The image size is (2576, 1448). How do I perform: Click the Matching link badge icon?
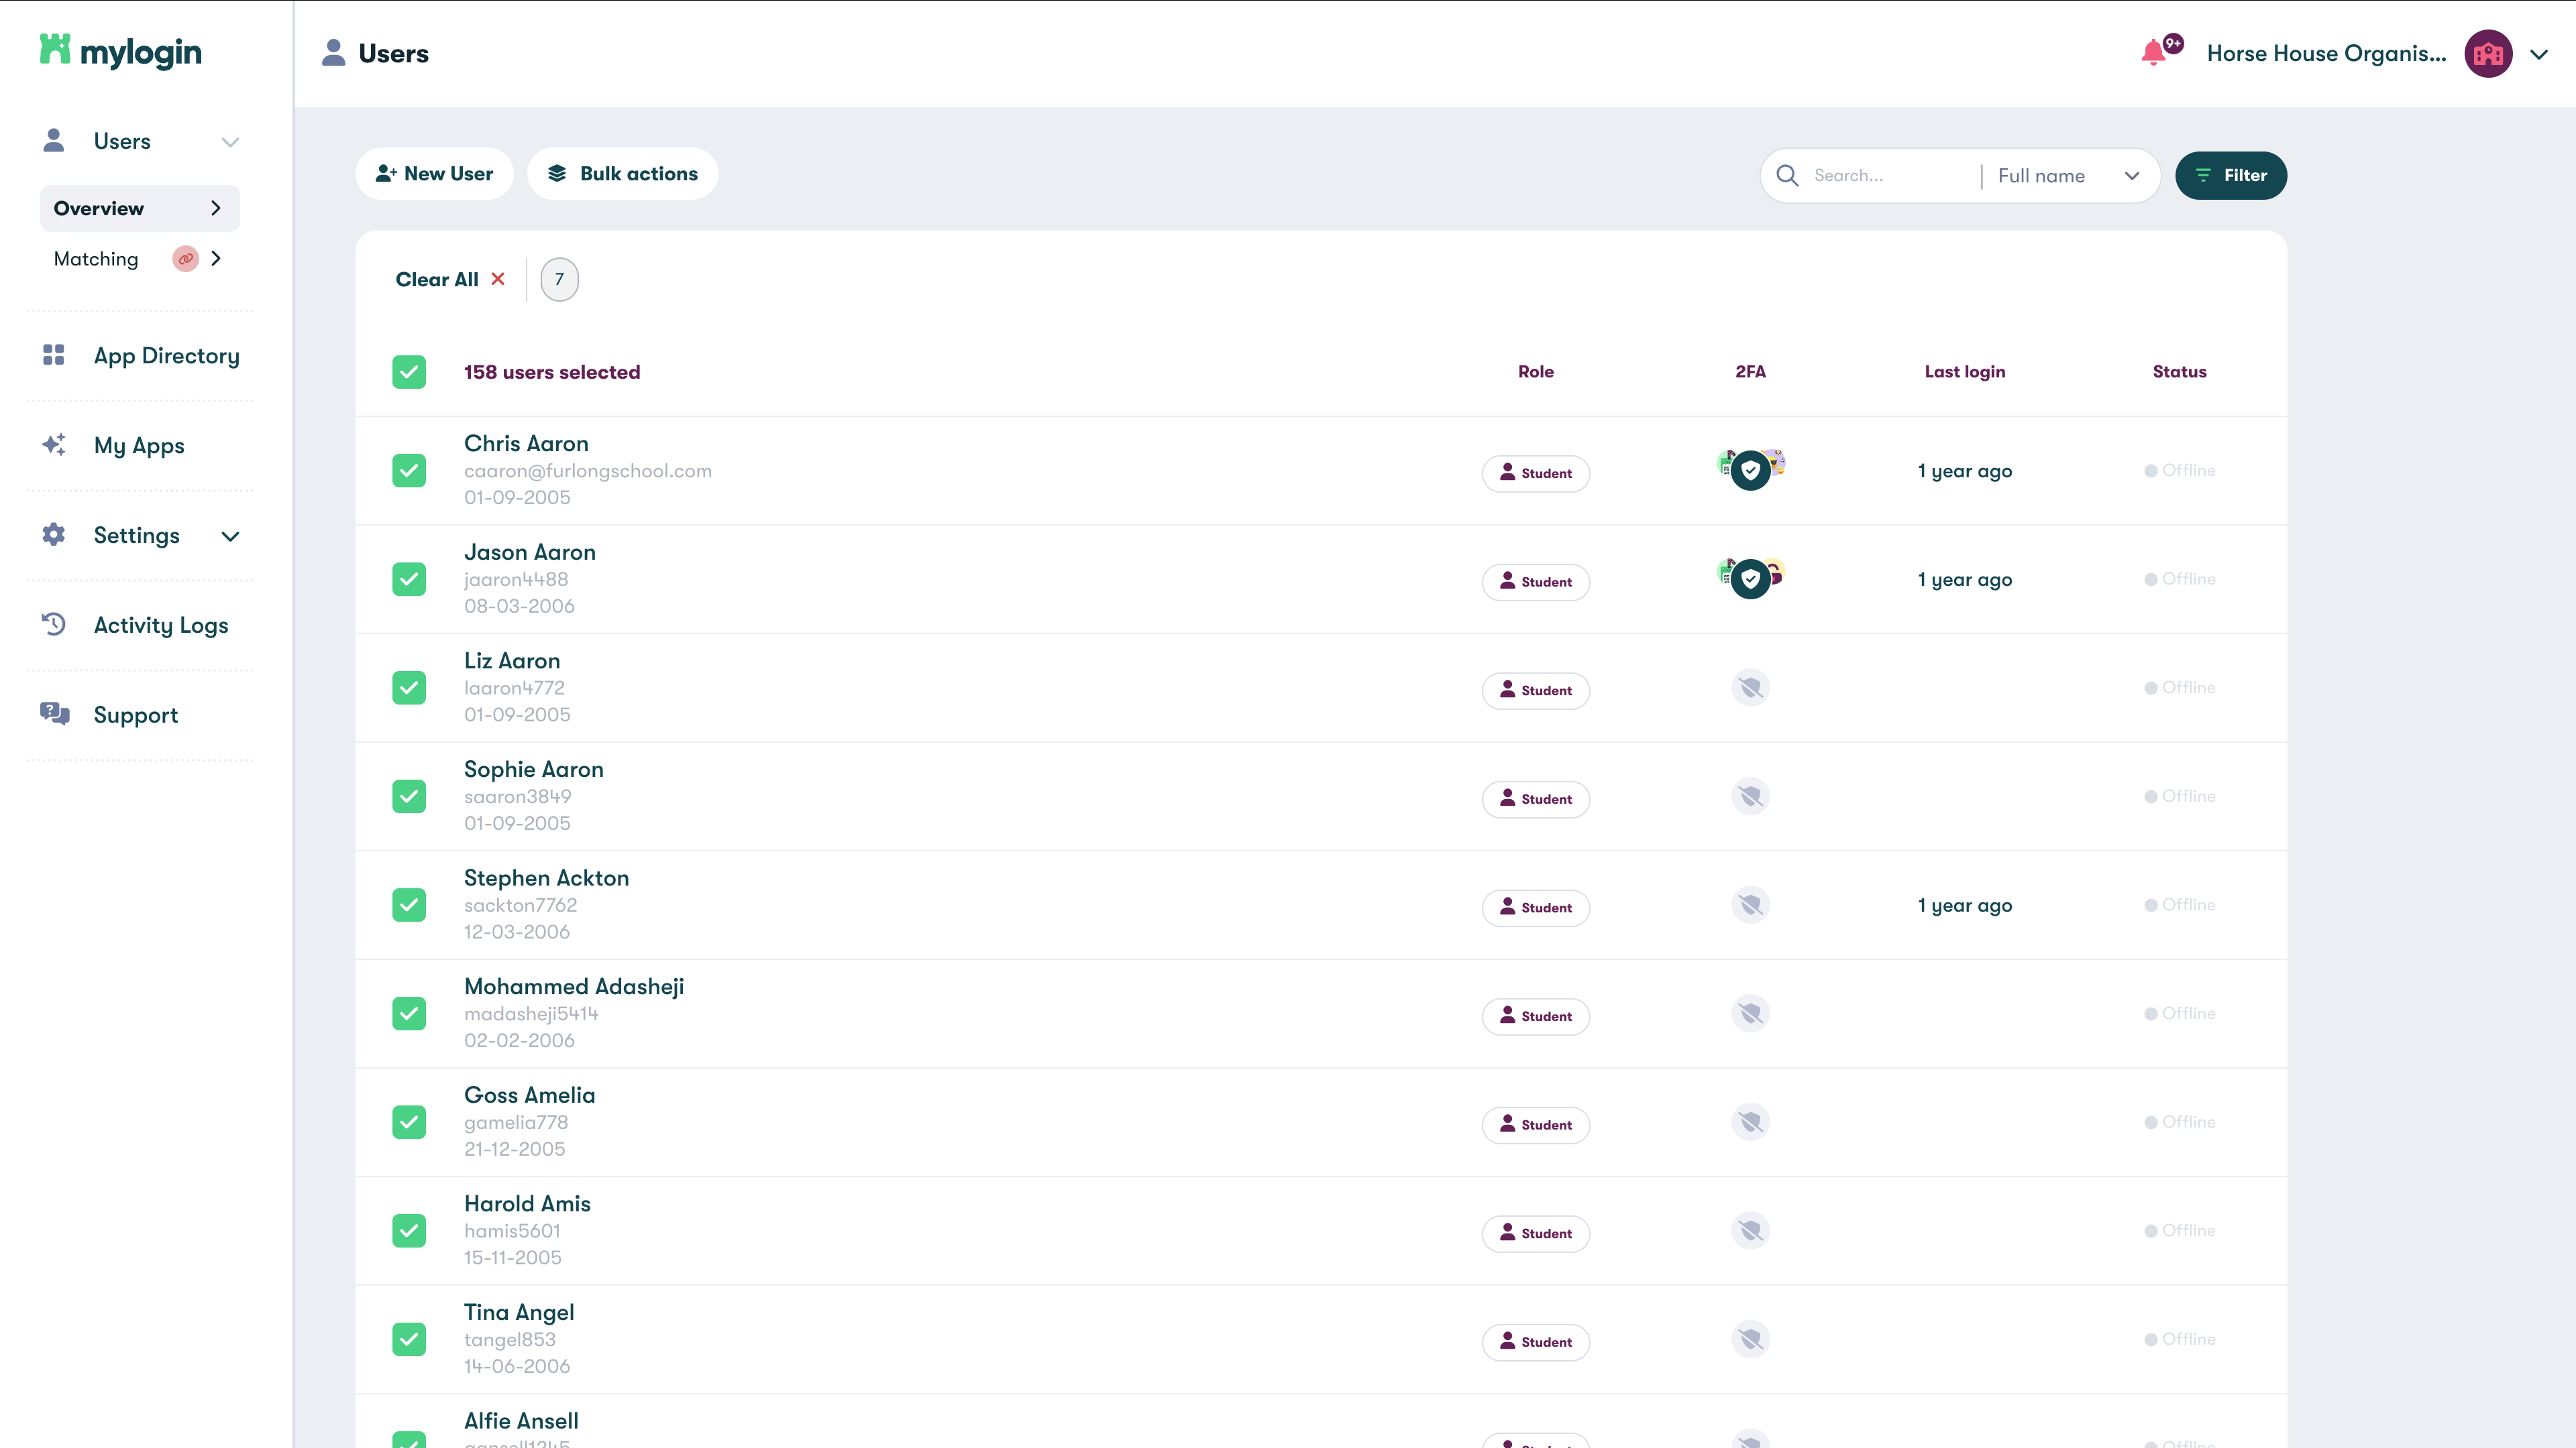185,259
